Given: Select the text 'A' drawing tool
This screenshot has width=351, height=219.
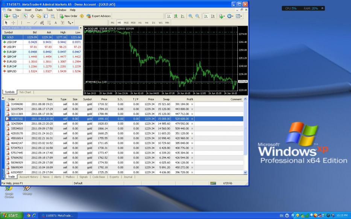Looking at the screenshot, I should coord(56,23).
